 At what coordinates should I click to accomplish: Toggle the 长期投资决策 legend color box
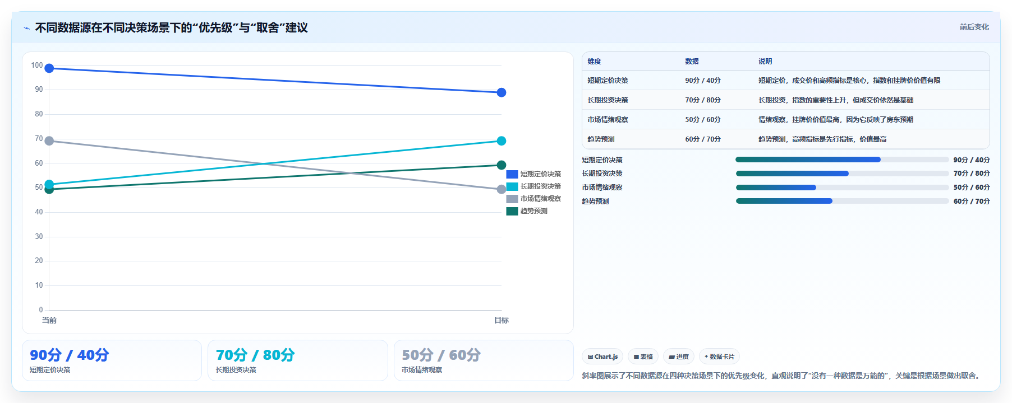pos(512,186)
